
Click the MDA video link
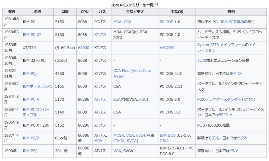point(117,22)
